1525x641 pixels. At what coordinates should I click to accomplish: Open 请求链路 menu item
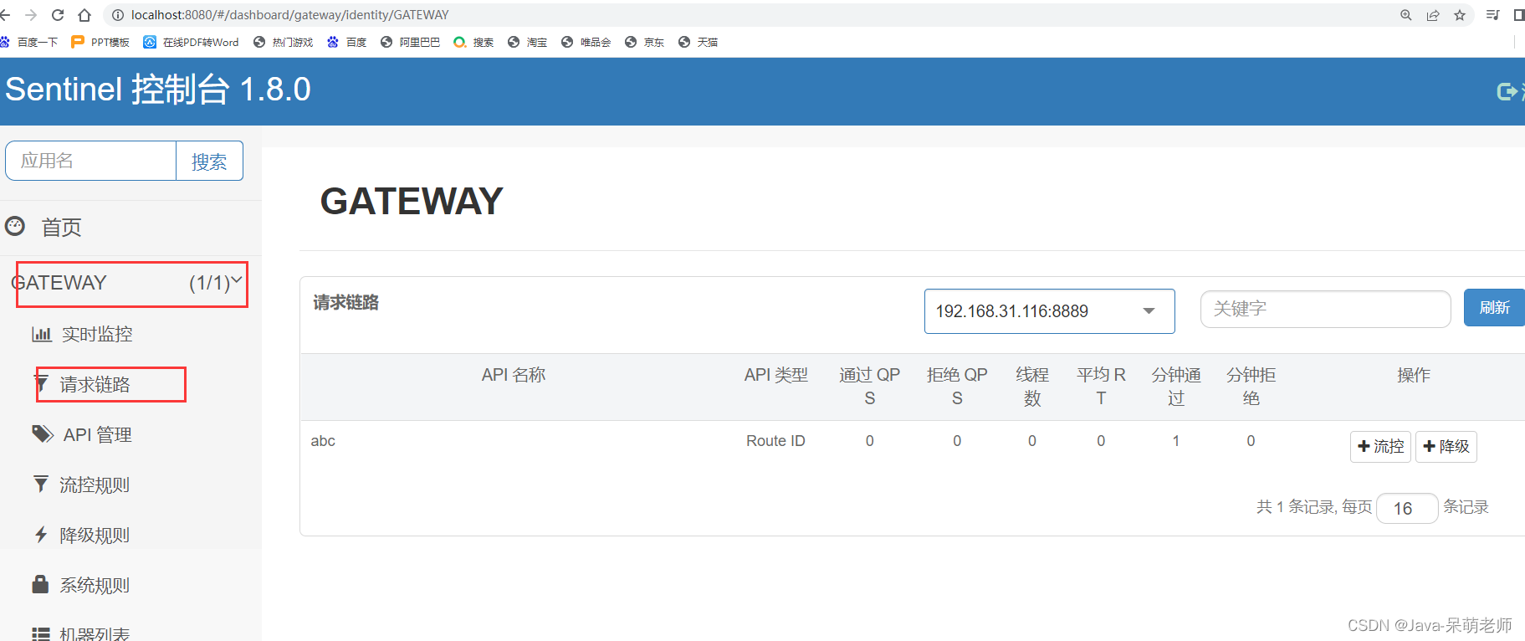pyautogui.click(x=95, y=384)
